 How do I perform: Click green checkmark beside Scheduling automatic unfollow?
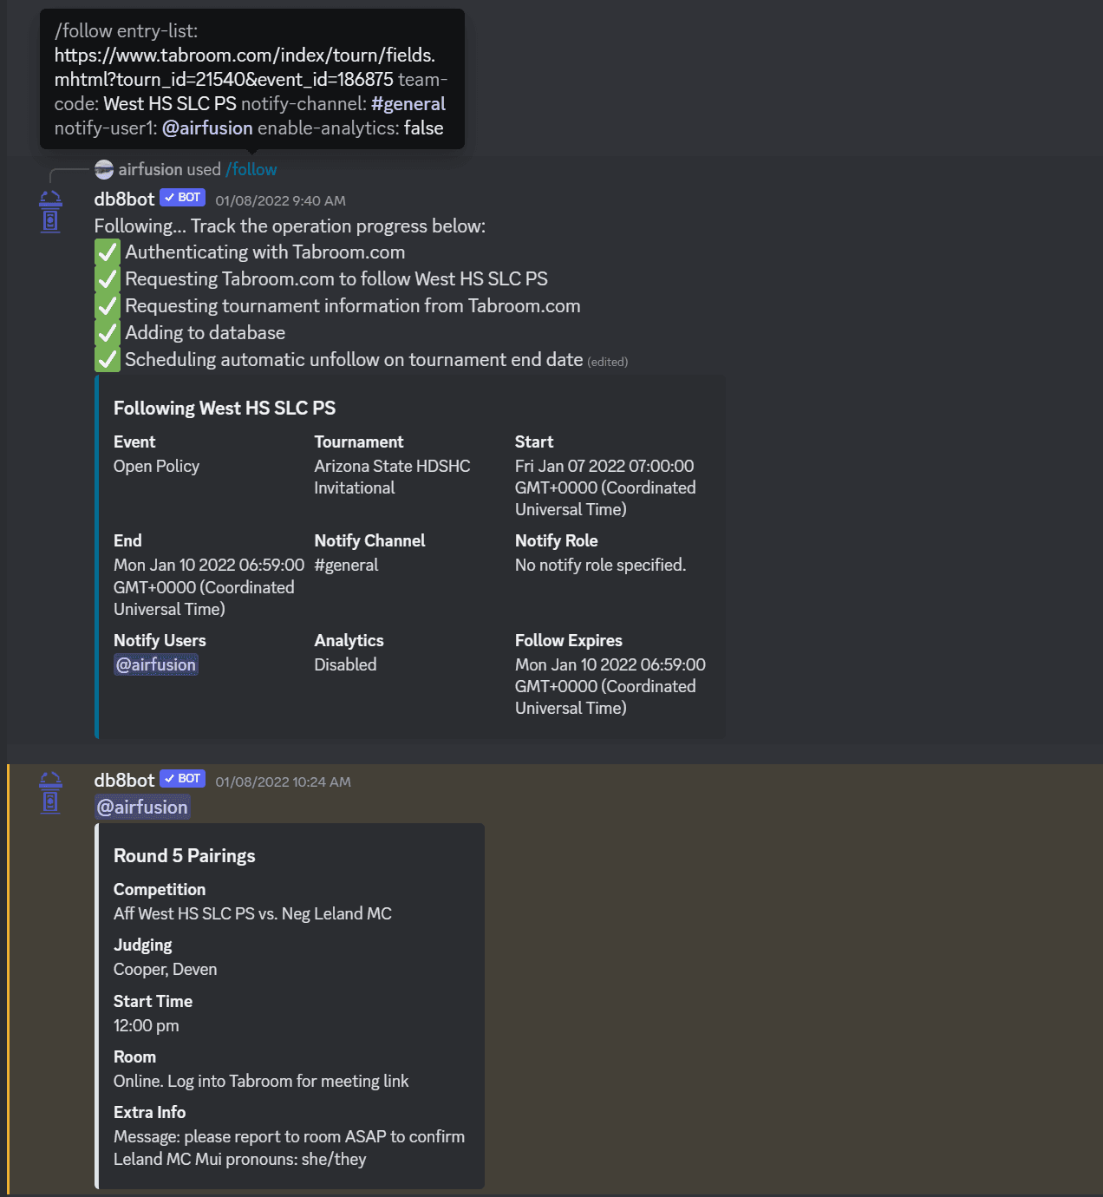[108, 360]
